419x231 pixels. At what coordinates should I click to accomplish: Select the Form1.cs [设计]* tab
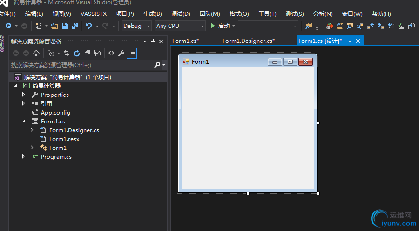320,41
